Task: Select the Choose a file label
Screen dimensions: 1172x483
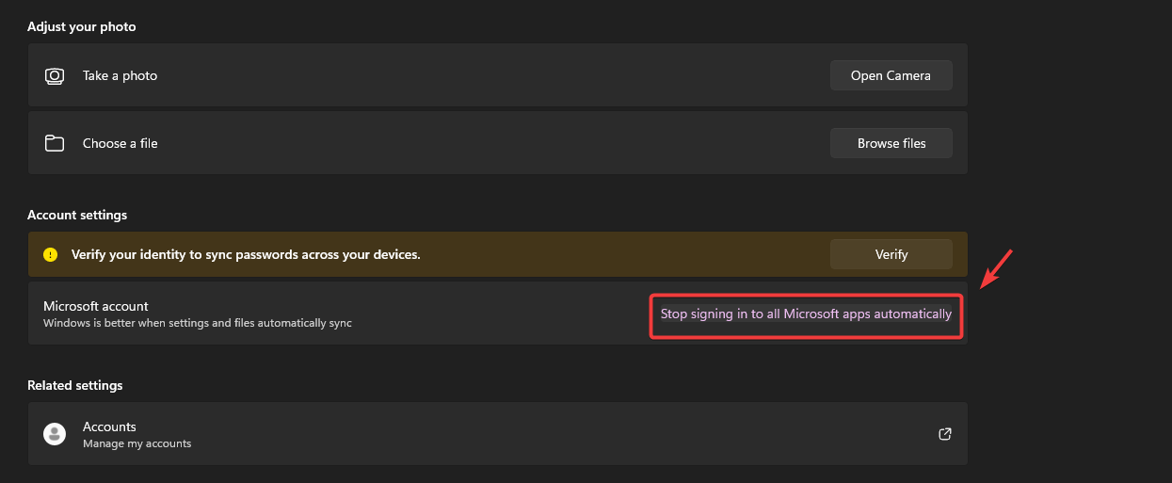Action: click(x=120, y=143)
